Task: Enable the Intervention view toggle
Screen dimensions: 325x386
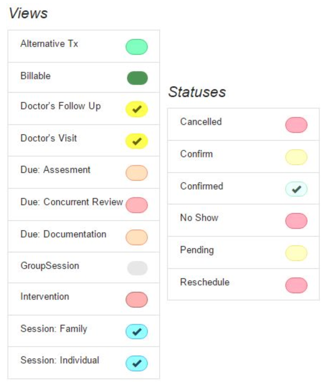Action: coord(136,300)
